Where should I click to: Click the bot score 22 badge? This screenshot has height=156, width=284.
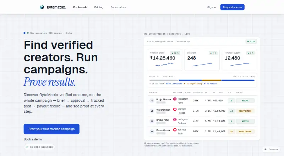(231, 132)
